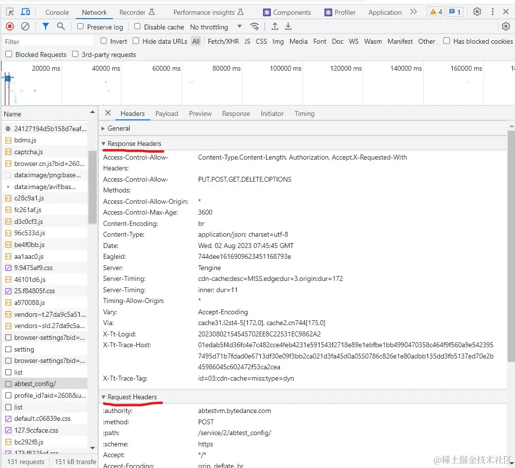The height and width of the screenshot is (468, 515).
Task: Open the Payload tab
Action: click(x=166, y=113)
